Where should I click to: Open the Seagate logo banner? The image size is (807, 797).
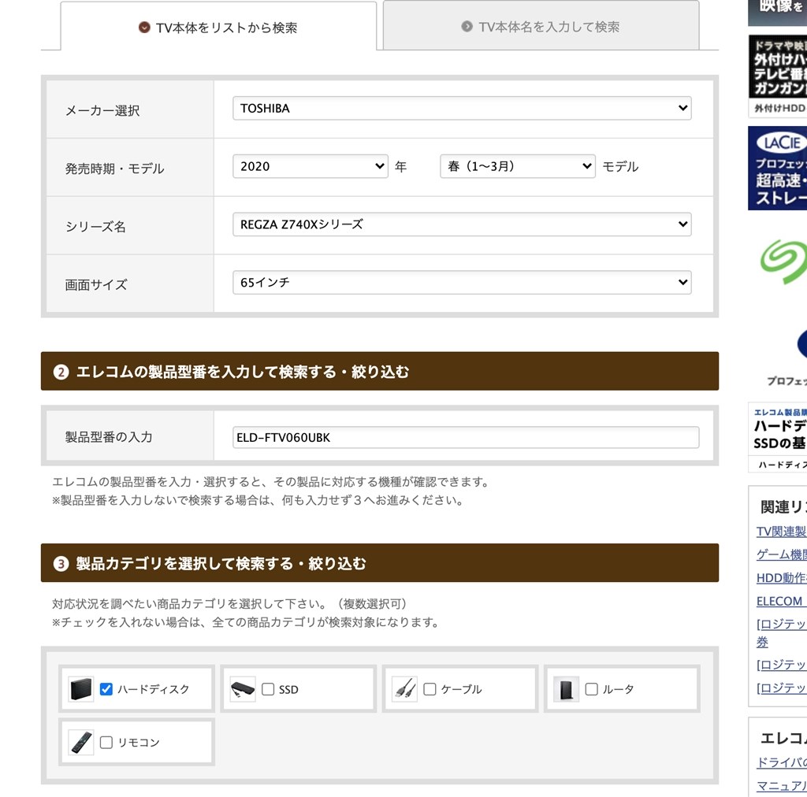(783, 261)
